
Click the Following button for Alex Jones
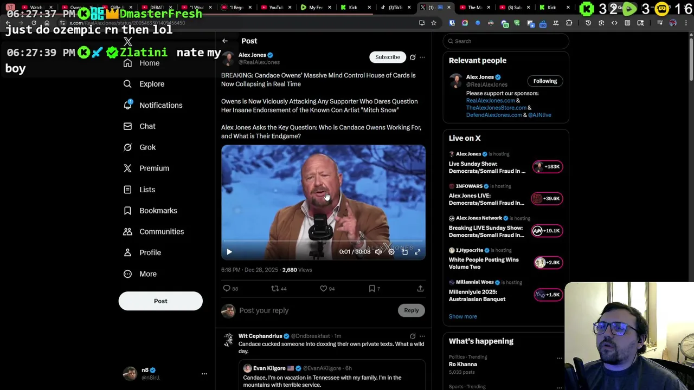(x=545, y=81)
